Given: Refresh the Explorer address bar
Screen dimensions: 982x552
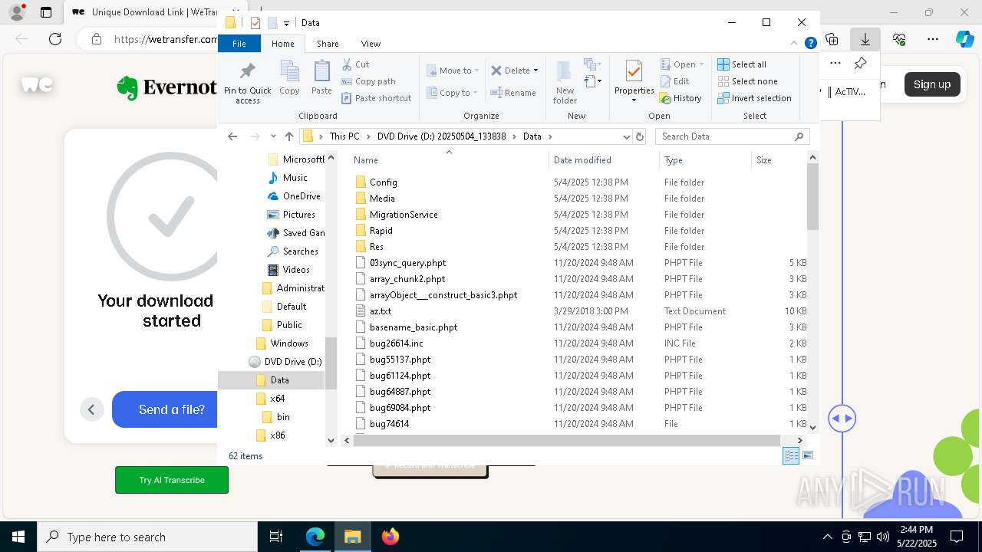Looking at the screenshot, I should pos(640,136).
